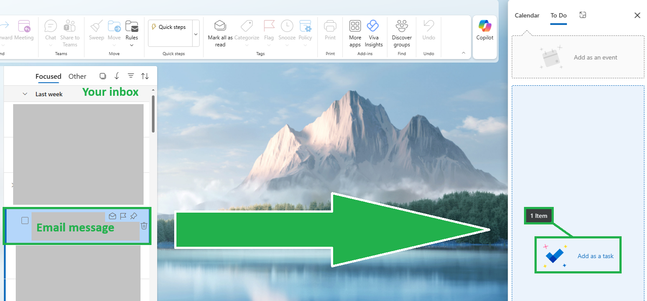Image resolution: width=647 pixels, height=301 pixels.
Task: Click the Meeting reply icon
Action: [x=24, y=26]
